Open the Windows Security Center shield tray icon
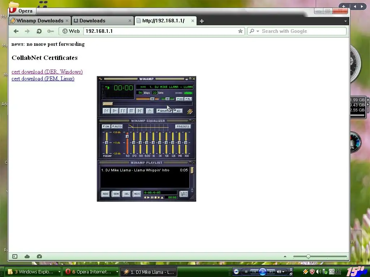Viewport: 370px width, 277px height. pyautogui.click(x=312, y=272)
